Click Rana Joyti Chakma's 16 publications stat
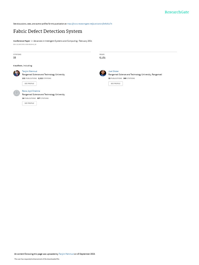 point(29,98)
